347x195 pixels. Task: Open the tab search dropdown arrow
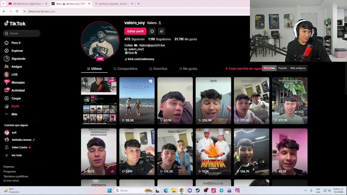pos(4,4)
